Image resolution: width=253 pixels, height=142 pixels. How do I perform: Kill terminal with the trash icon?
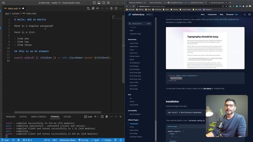pos(107,117)
